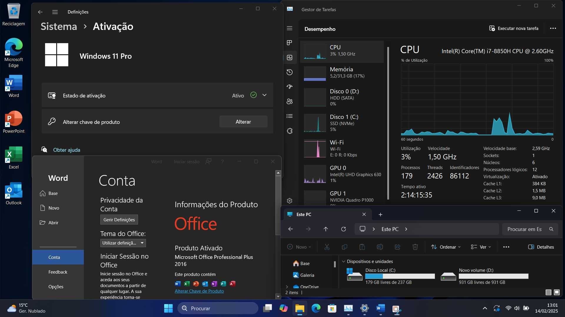
Task: Select Base in Word sidebar
Action: pyautogui.click(x=58, y=193)
